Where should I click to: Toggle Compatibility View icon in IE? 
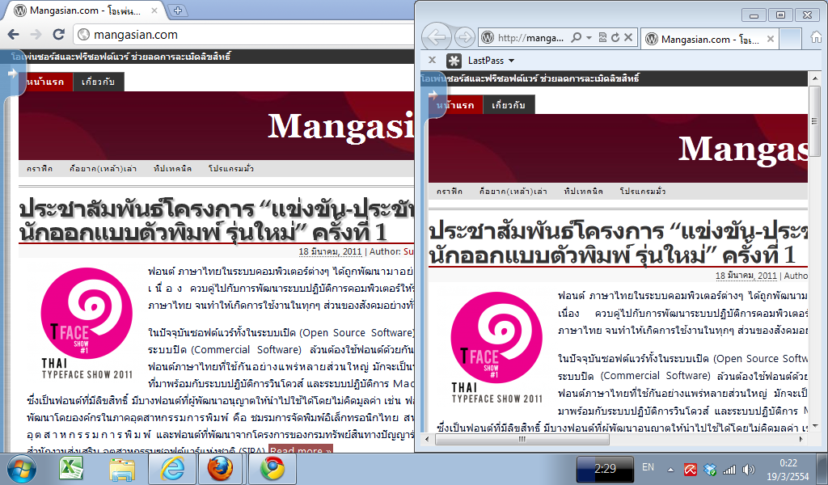(602, 37)
